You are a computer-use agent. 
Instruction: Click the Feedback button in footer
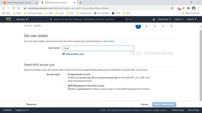coord(7,110)
